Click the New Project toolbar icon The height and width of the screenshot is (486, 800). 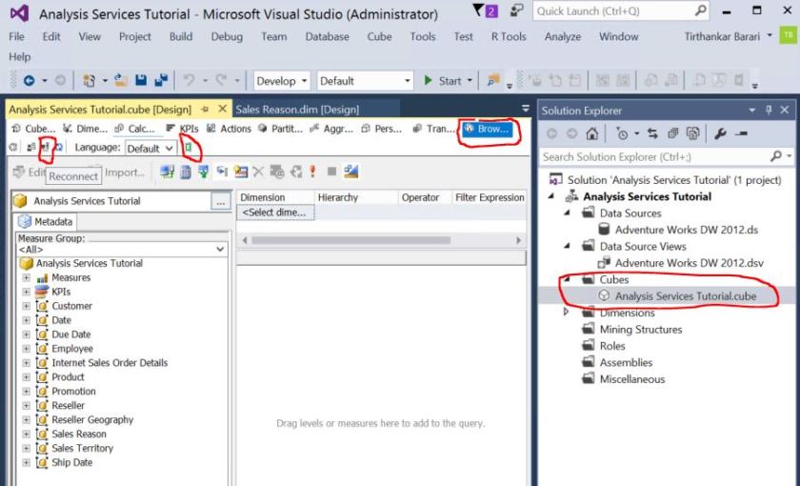tap(90, 81)
